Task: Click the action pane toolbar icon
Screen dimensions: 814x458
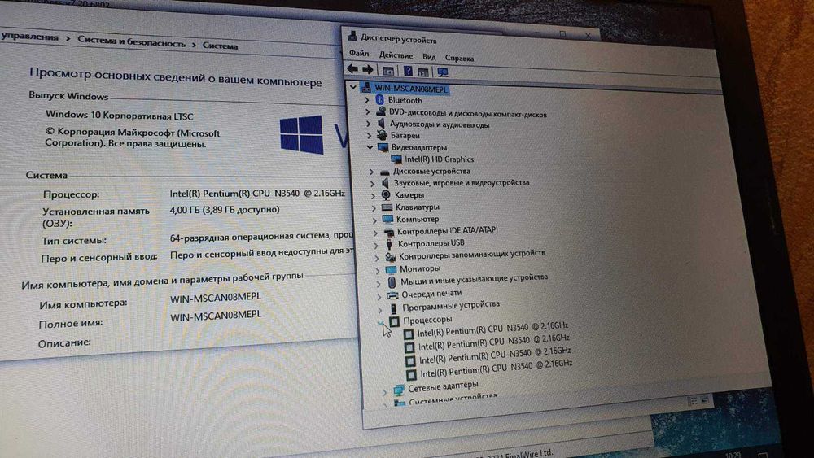Action: 423,72
